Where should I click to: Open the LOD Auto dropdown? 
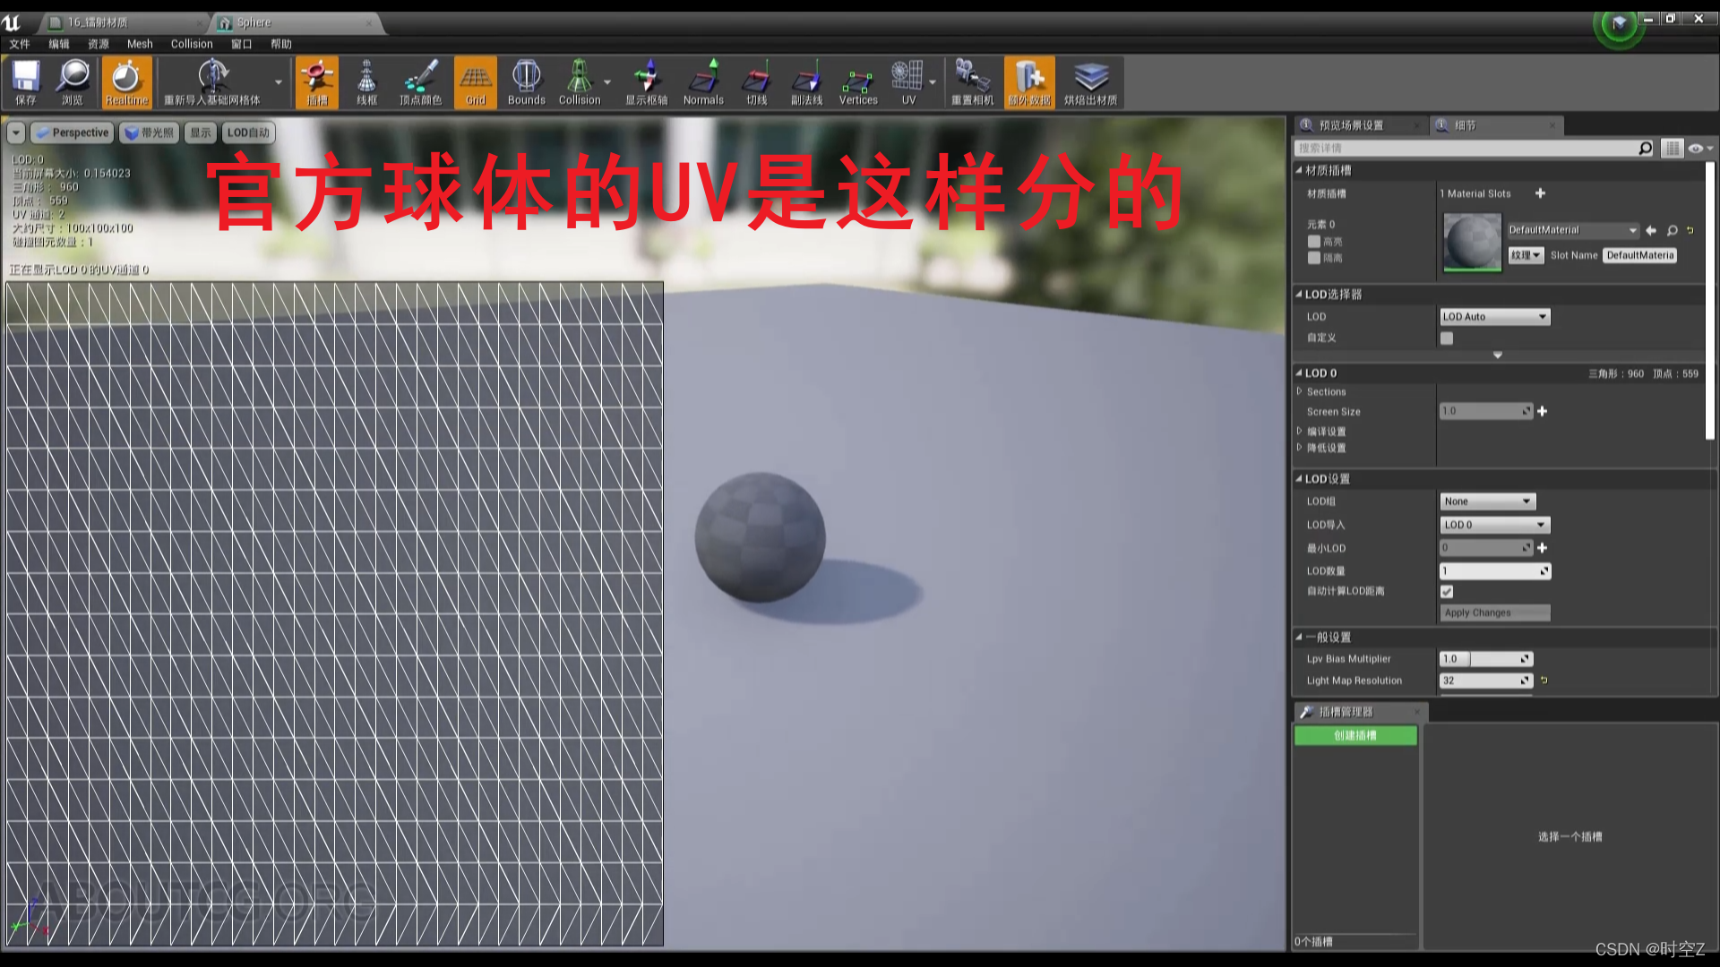click(x=1494, y=317)
